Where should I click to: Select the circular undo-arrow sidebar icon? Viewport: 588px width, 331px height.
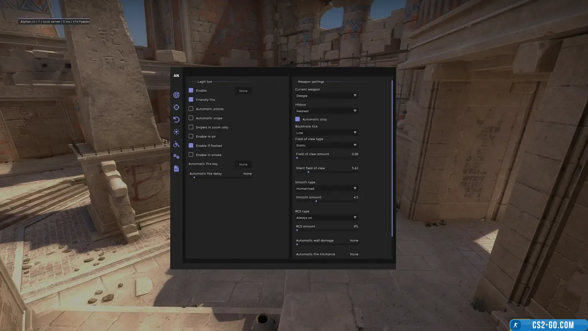(176, 120)
